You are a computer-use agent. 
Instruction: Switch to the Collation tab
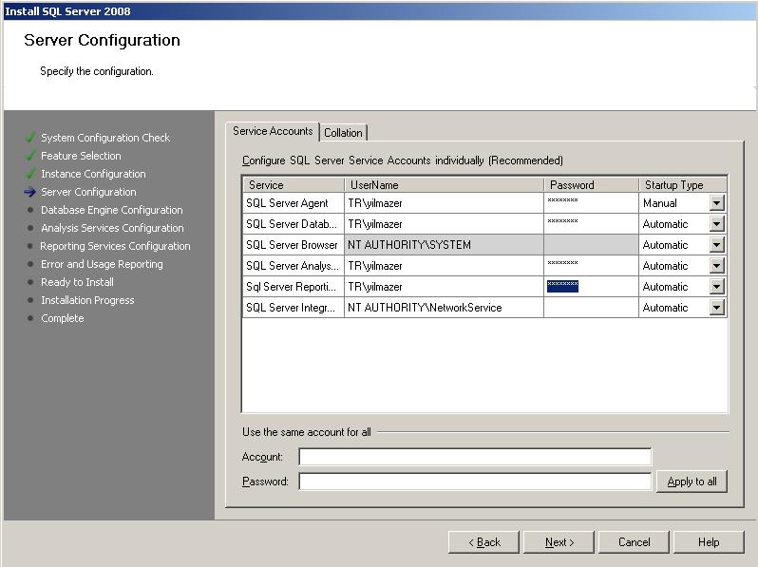pyautogui.click(x=343, y=132)
